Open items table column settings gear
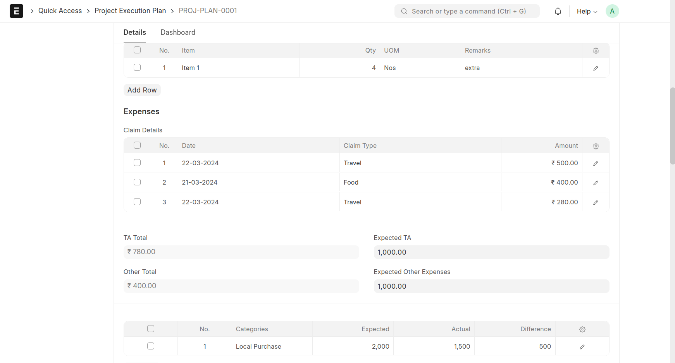675x363 pixels. (596, 51)
